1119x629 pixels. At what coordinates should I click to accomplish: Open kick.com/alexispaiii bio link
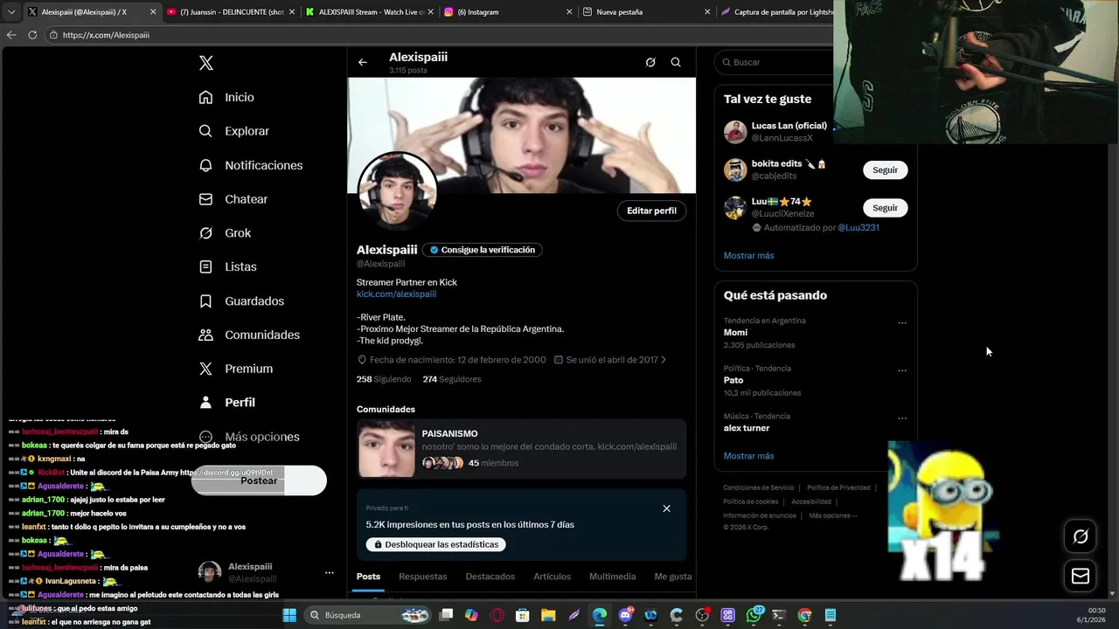pyautogui.click(x=396, y=294)
